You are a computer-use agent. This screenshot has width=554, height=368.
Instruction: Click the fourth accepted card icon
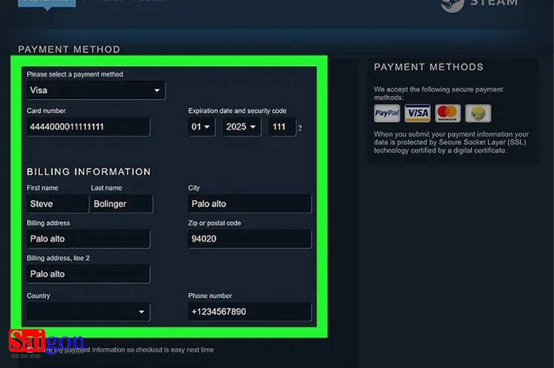pyautogui.click(x=478, y=113)
